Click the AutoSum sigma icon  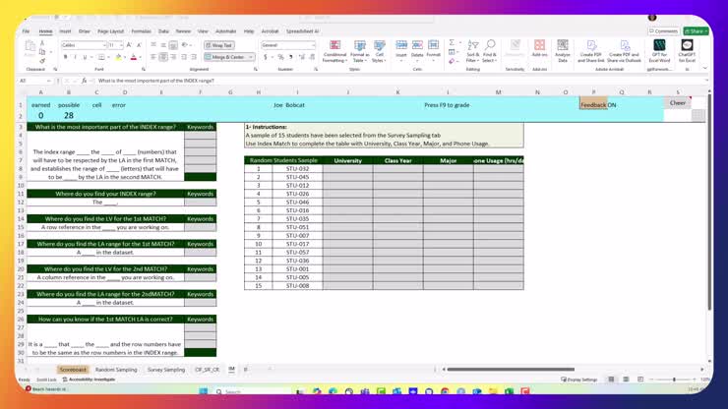[452, 42]
